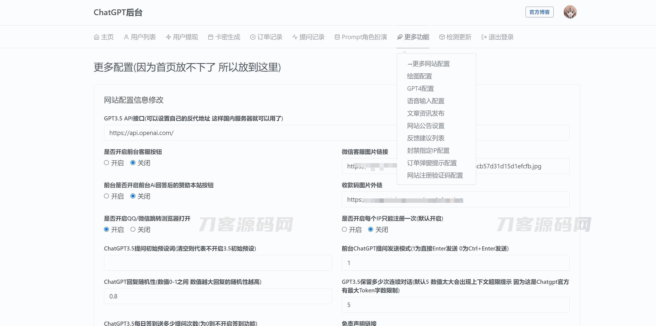
Task: Choose GPT4配置 in the dropdown
Action: (x=420, y=88)
